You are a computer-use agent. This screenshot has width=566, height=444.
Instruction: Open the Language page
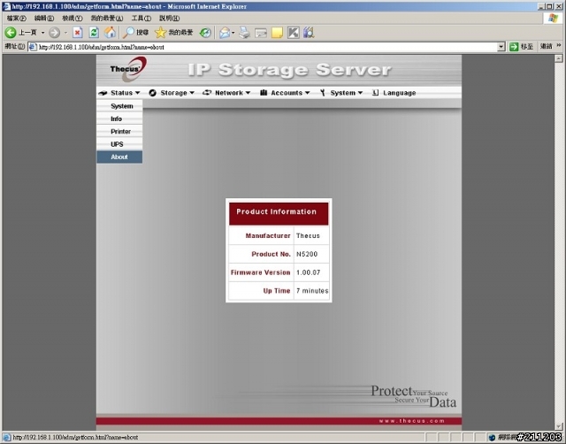[394, 93]
